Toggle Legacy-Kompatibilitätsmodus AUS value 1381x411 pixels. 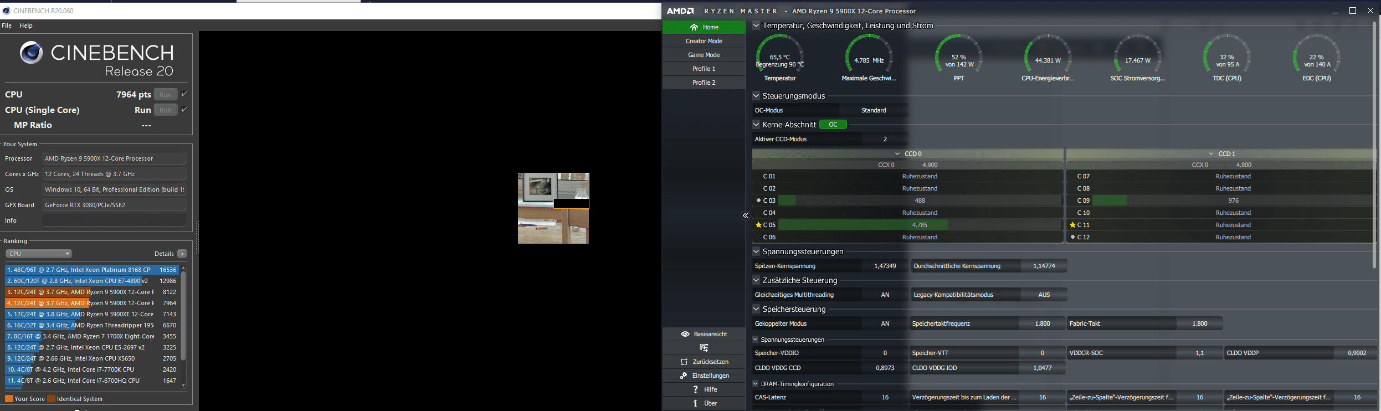coord(1044,295)
